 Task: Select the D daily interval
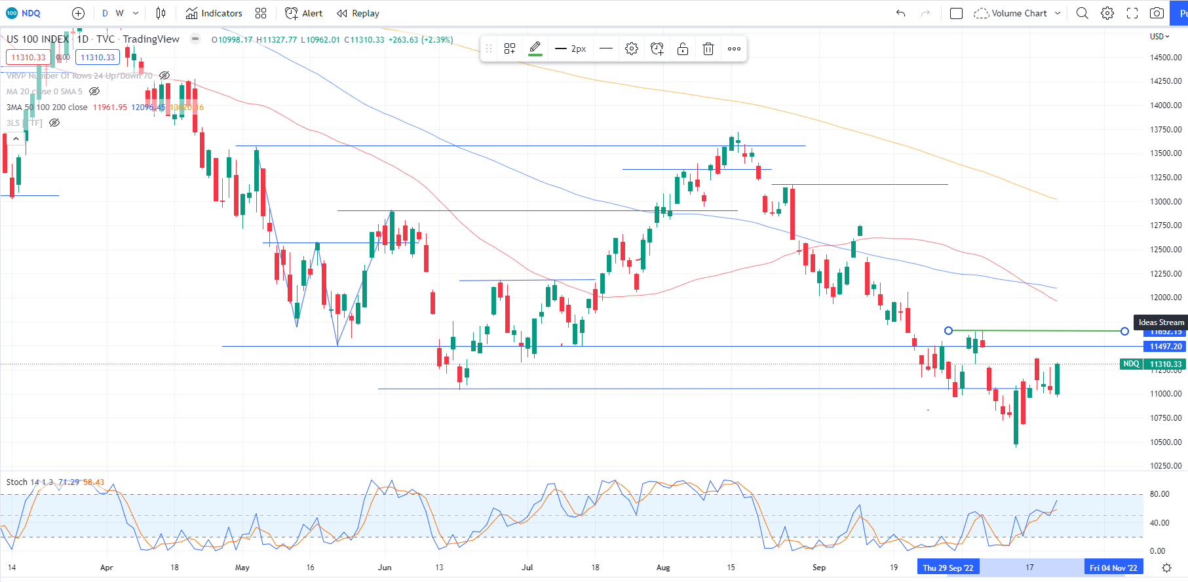tap(105, 13)
